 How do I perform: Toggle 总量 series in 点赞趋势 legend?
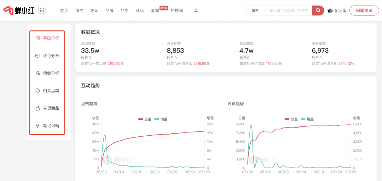[x=145, y=119]
